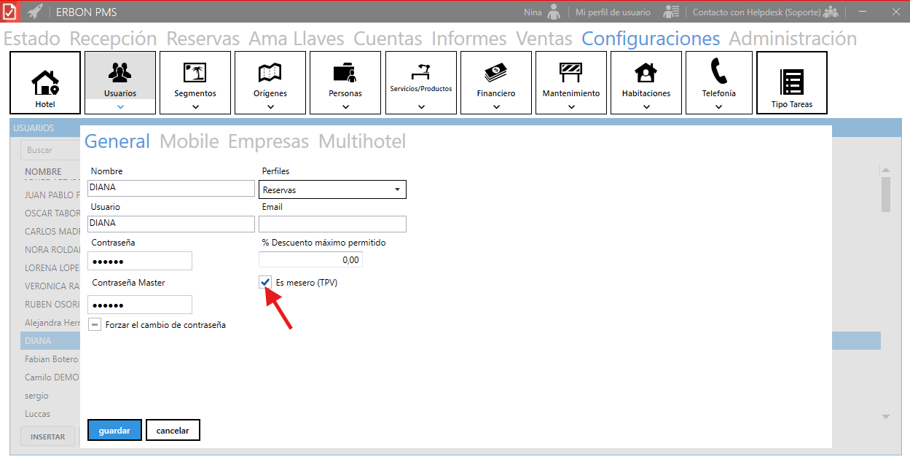This screenshot has width=910, height=462.
Task: Click the Mantenimiento barrier icon
Action: (x=570, y=72)
